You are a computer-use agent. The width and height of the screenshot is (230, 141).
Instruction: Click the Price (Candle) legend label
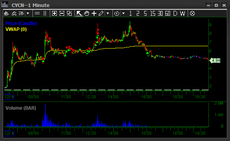point(21,23)
